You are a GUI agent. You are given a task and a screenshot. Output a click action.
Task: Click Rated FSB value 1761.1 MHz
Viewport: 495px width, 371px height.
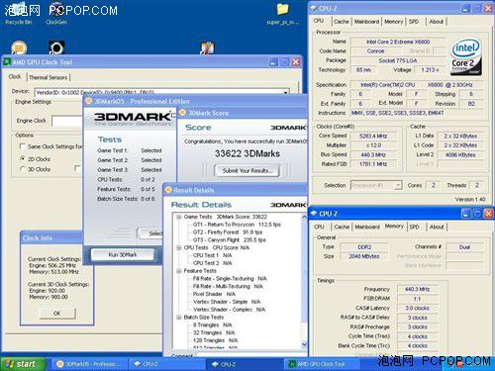point(373,164)
